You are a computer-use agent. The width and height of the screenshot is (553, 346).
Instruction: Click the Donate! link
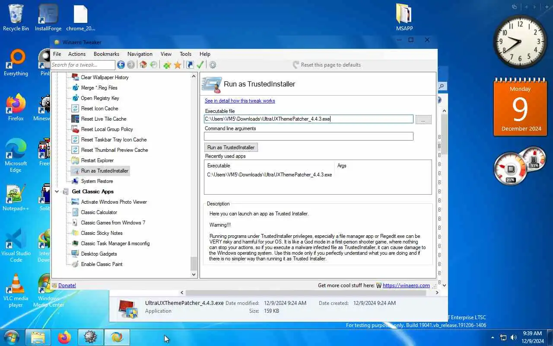[x=67, y=285]
